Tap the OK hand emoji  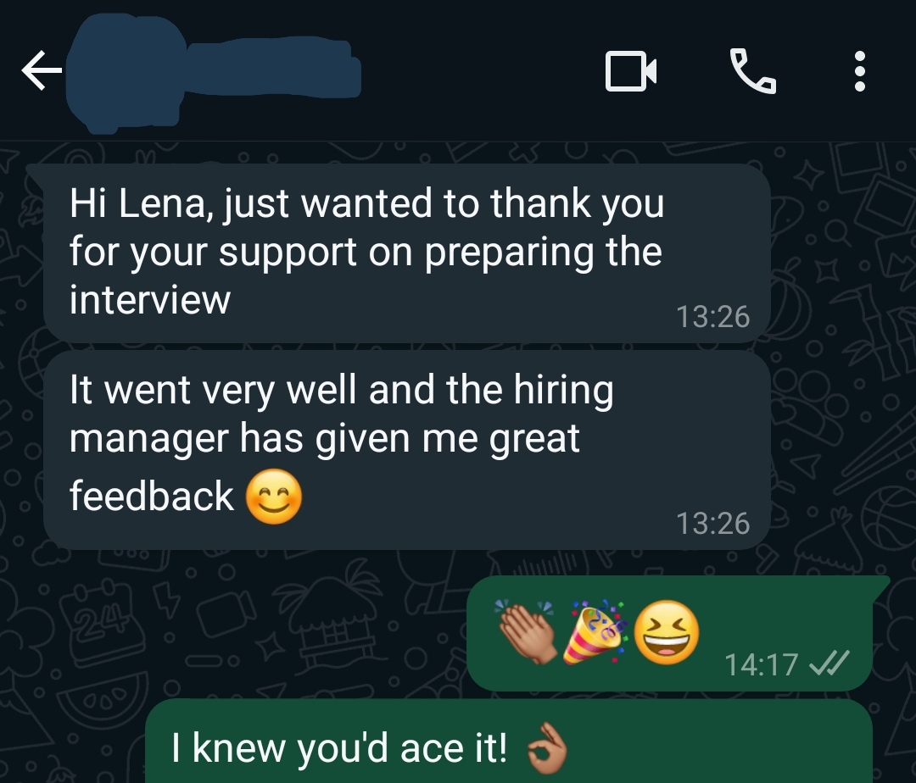547,748
